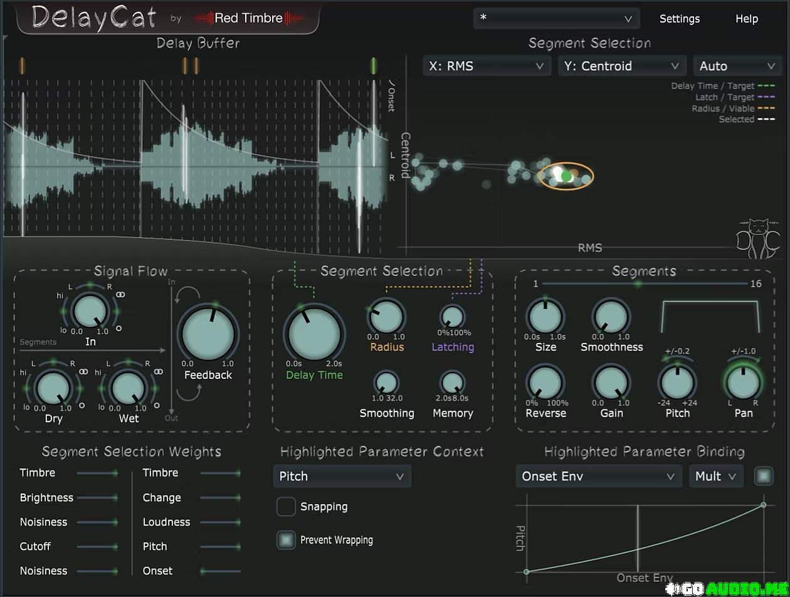Click the segment envelope shape display
The height and width of the screenshot is (597, 790).
(710, 316)
